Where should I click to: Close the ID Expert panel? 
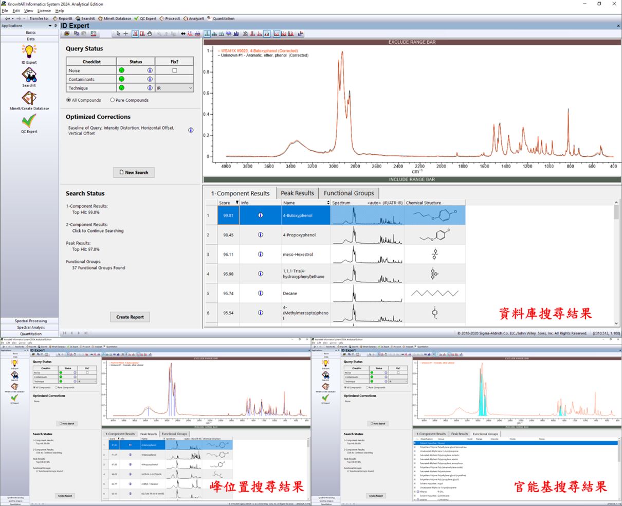618,26
